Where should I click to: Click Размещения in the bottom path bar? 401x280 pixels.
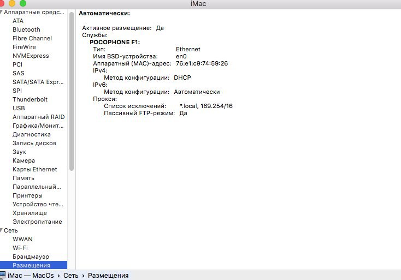click(108, 276)
